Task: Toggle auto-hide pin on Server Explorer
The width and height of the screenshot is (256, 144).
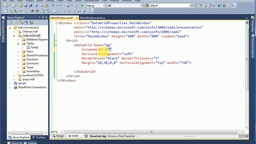Action: tap(43, 17)
